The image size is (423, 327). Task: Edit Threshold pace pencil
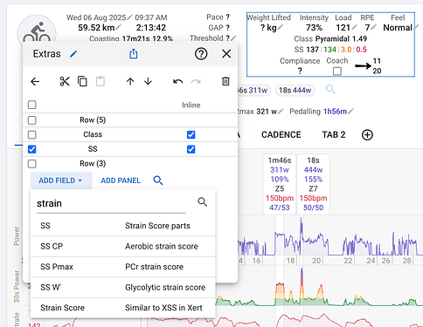(x=233, y=38)
